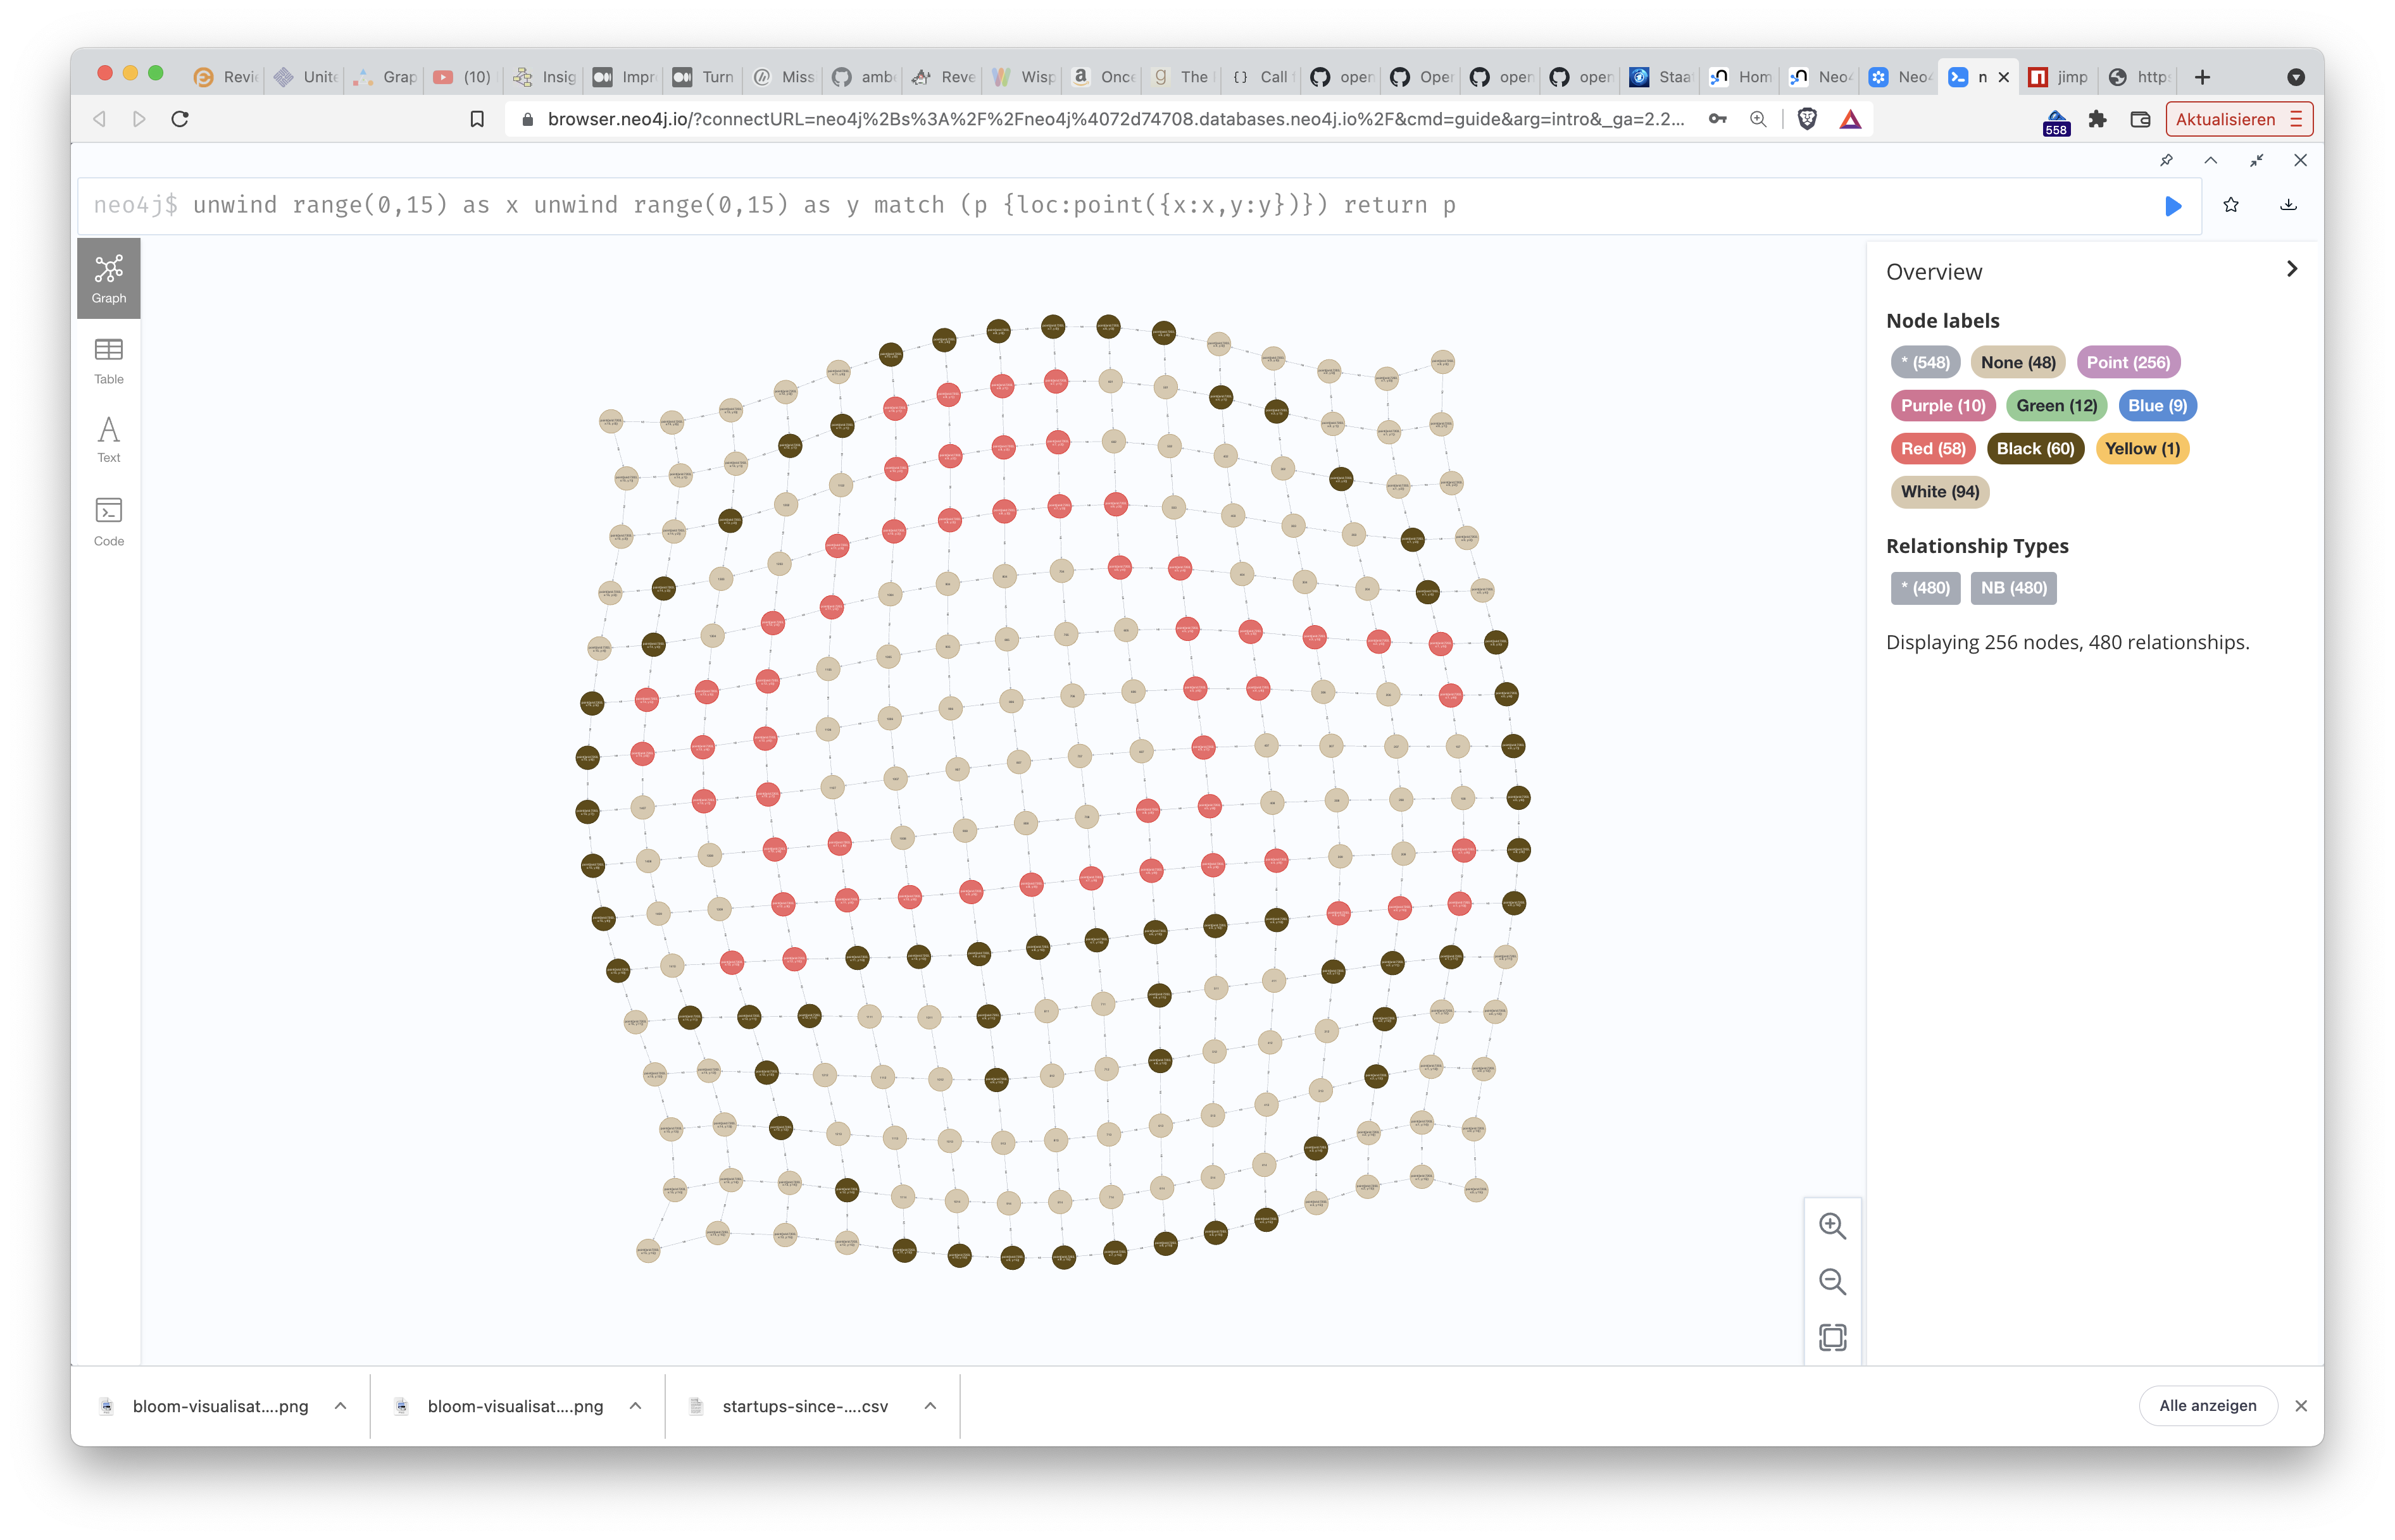The width and height of the screenshot is (2395, 1540).
Task: Select the Green (12) node label
Action: [2055, 406]
